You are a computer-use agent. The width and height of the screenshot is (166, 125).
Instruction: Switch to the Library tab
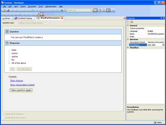click(x=6, y=18)
